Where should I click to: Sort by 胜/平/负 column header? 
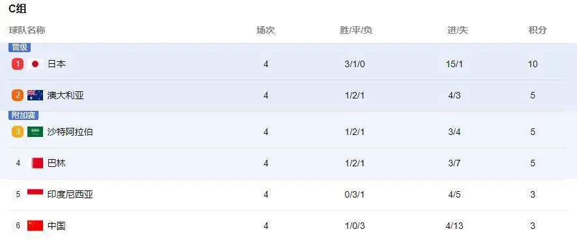pos(356,30)
